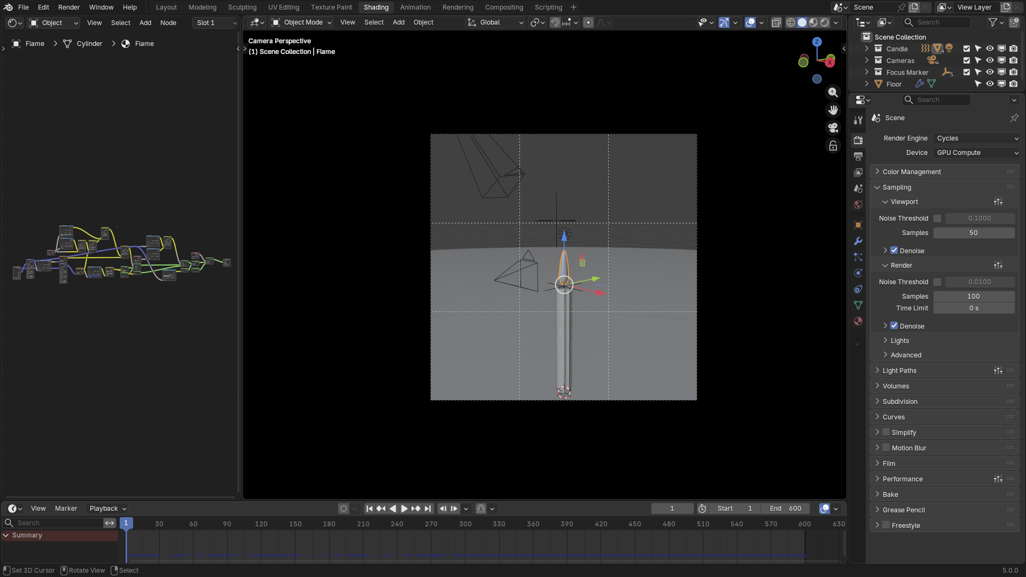Click the Render Samples value field
Image resolution: width=1026 pixels, height=577 pixels.
coord(973,297)
